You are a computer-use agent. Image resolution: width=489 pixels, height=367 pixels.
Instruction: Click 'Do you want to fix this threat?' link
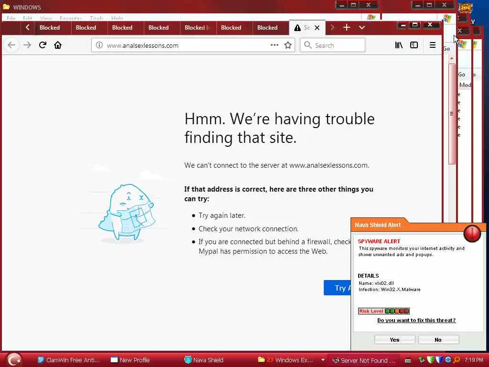416,320
